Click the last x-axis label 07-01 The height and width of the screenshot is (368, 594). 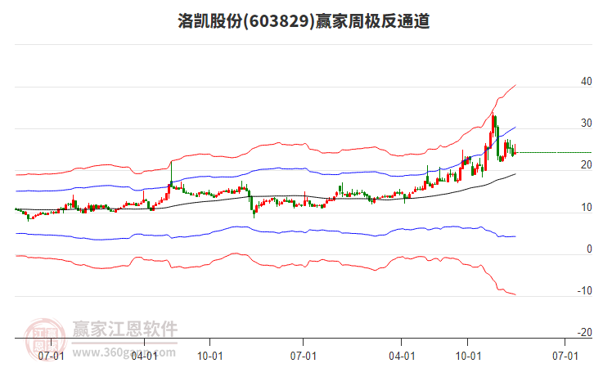[x=565, y=357]
